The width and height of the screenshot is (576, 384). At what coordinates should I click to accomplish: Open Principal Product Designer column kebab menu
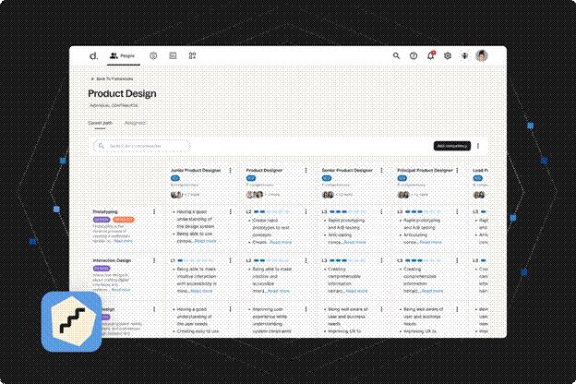pyautogui.click(x=457, y=170)
